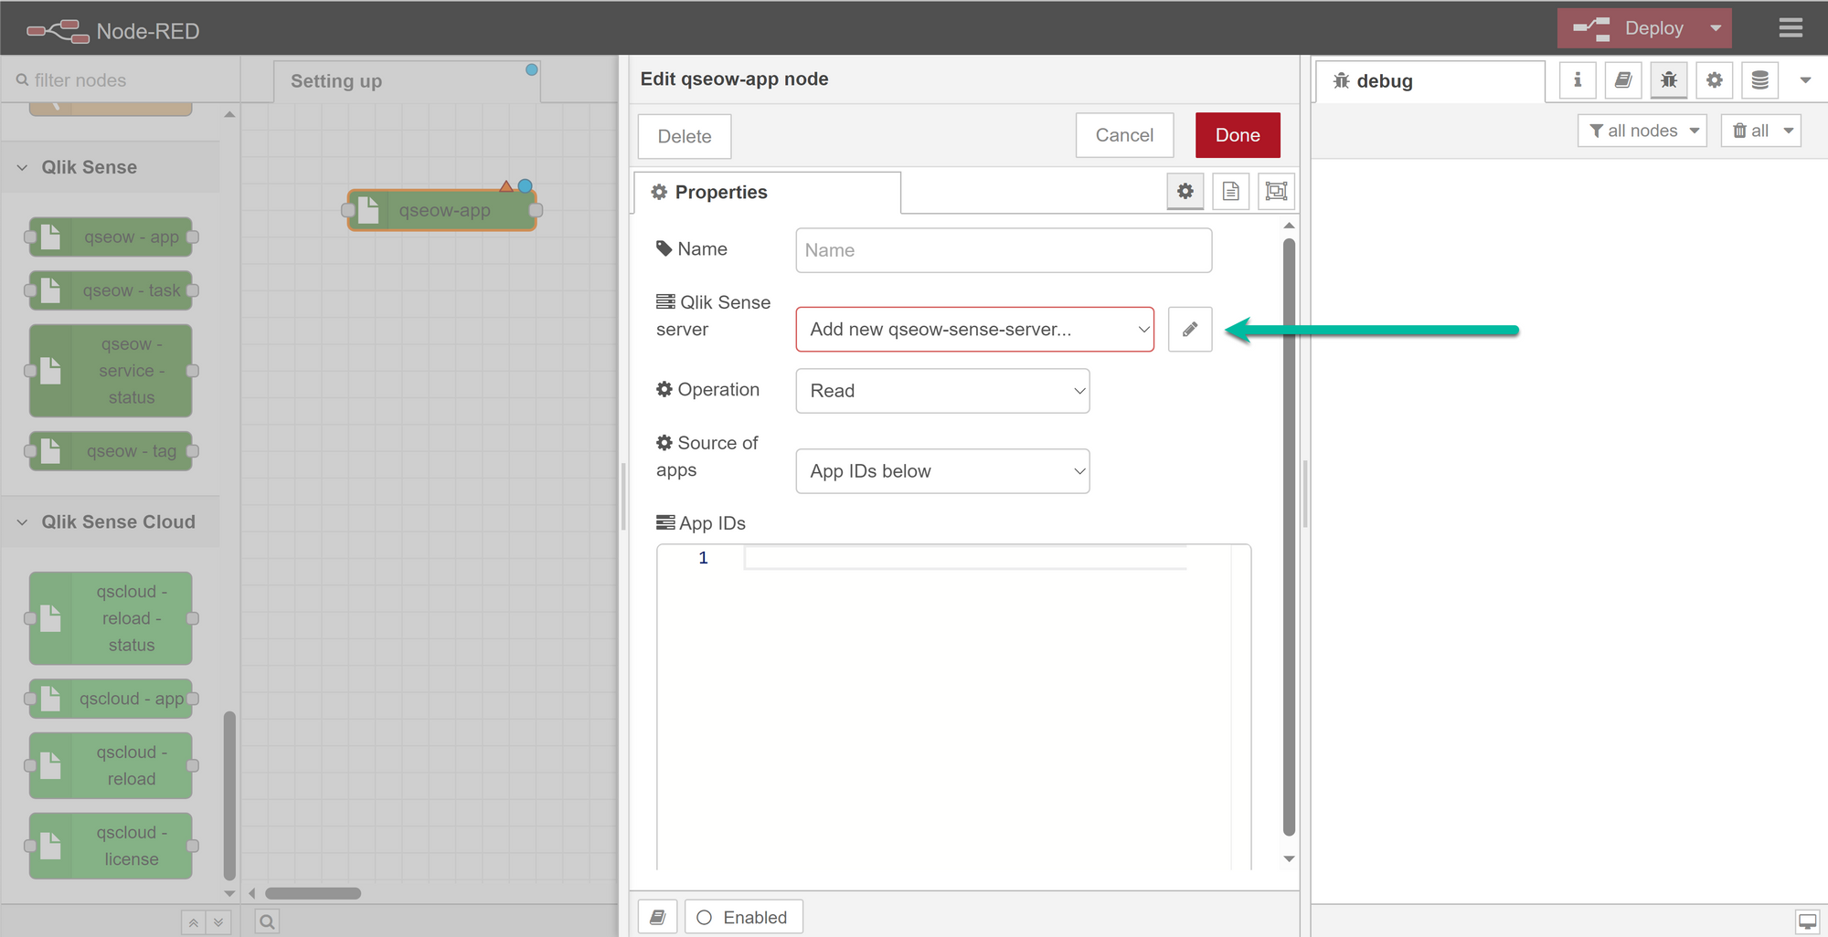Image resolution: width=1828 pixels, height=937 pixels.
Task: Click the book icon in the edit panel footer
Action: click(x=657, y=917)
